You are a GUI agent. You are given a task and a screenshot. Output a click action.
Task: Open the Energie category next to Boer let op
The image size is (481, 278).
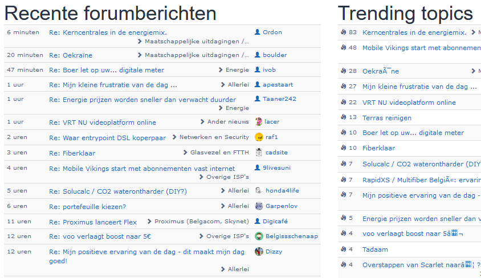pos(237,70)
